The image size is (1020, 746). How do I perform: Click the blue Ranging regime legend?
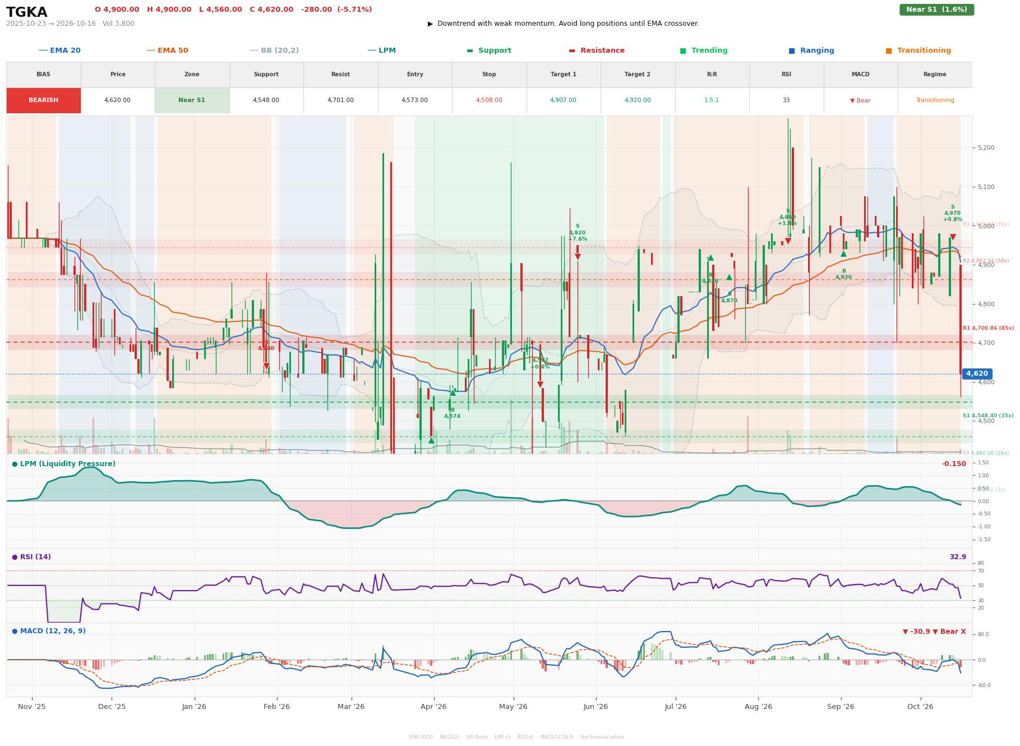click(811, 50)
